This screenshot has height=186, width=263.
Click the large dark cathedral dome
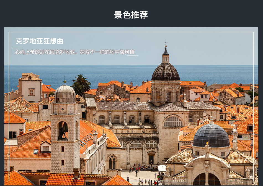(x=166, y=72)
